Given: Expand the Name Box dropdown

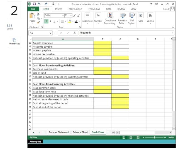Looking at the screenshot, I should click(51, 33).
